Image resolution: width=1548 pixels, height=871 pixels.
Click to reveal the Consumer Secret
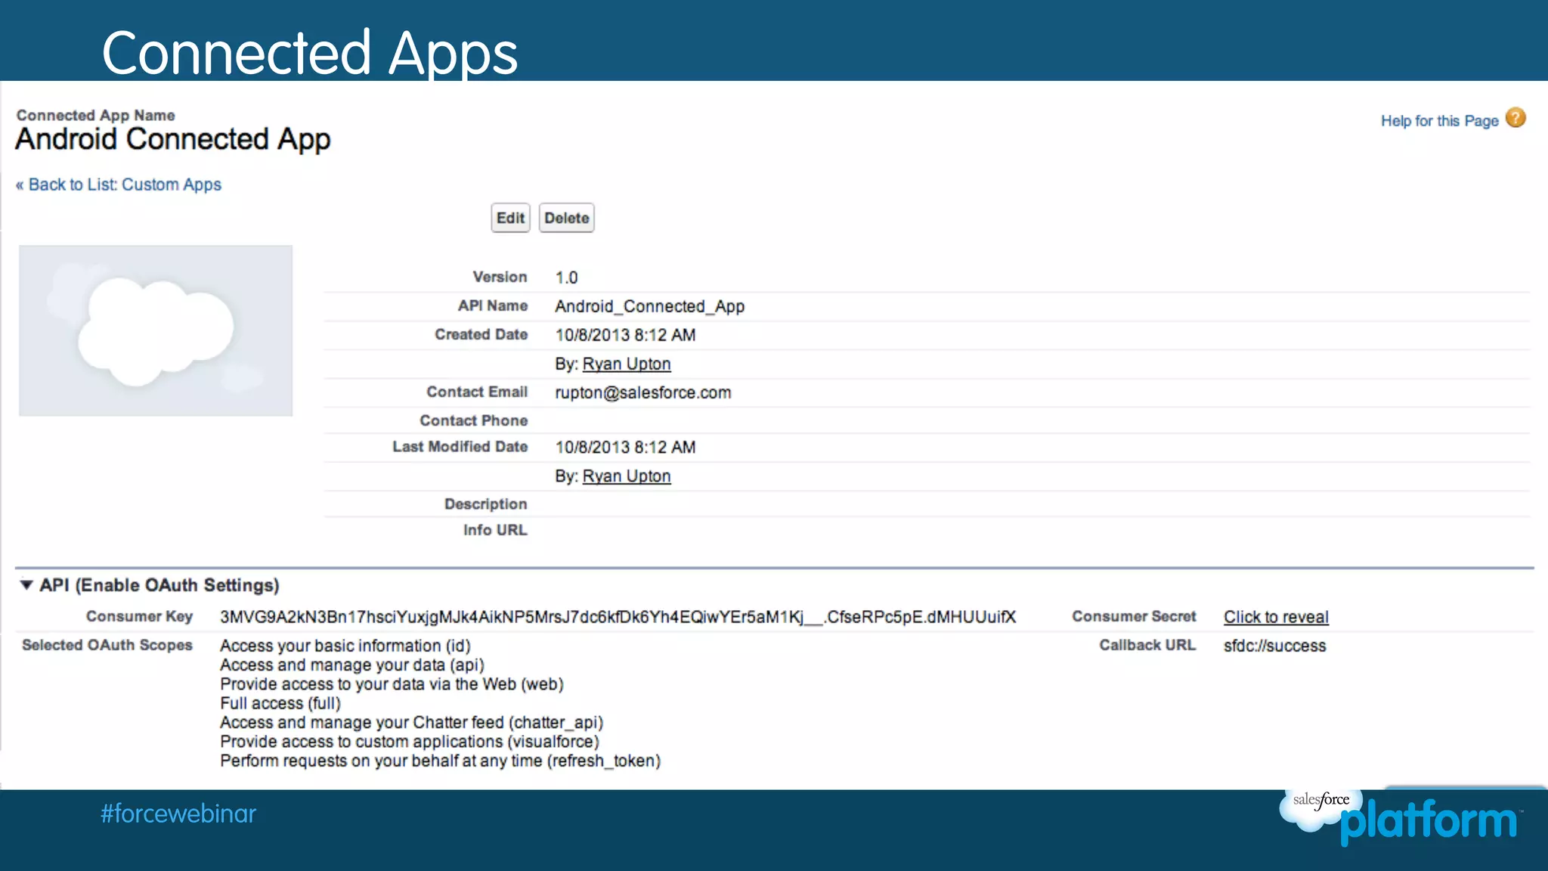(1276, 617)
